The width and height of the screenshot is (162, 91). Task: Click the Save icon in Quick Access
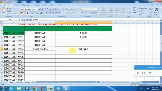(x=8, y=2)
